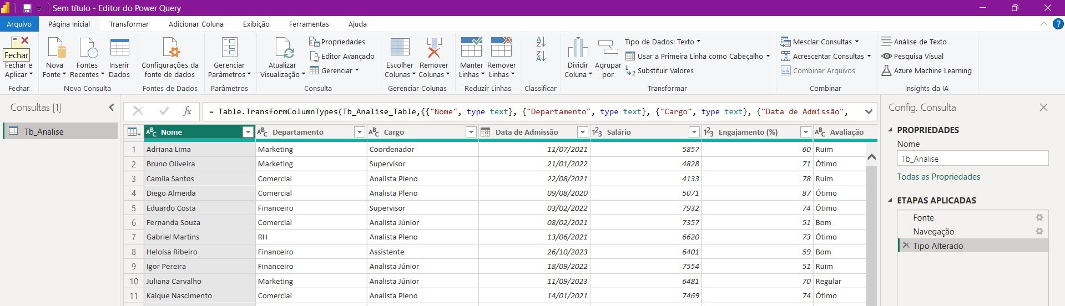1065x306 pixels.
Task: Open Nome column filter dropdown
Action: [x=248, y=132]
